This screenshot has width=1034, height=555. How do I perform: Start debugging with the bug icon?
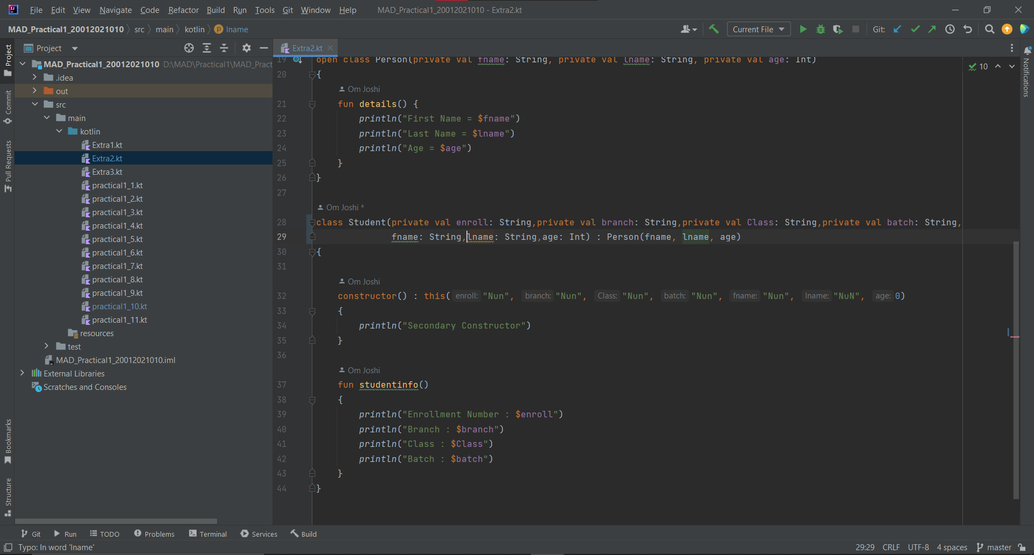[821, 30]
